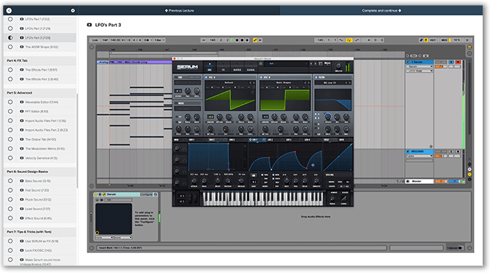The image size is (493, 277).
Task: Open the 1 Bar quantization menu
Action: click(160, 40)
